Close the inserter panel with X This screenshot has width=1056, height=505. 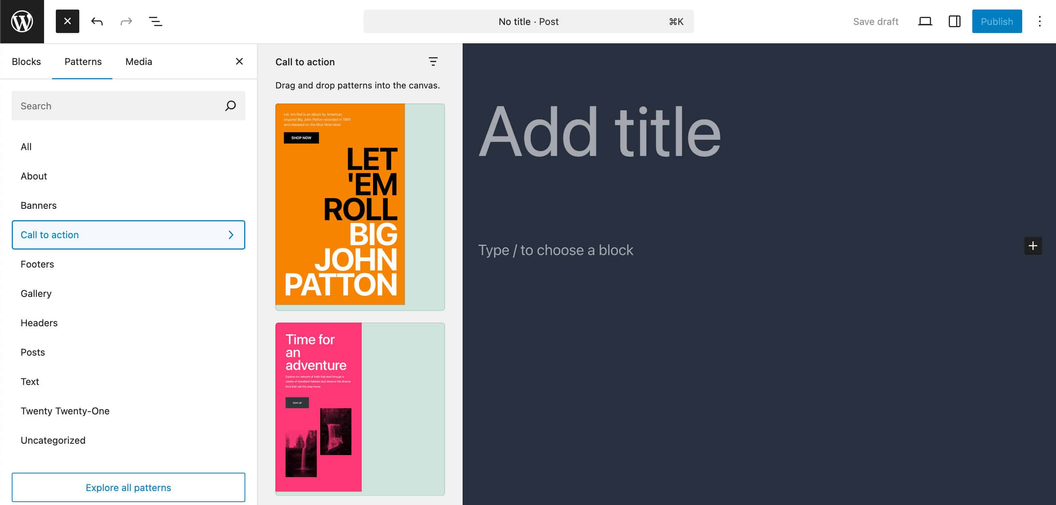[x=239, y=62]
